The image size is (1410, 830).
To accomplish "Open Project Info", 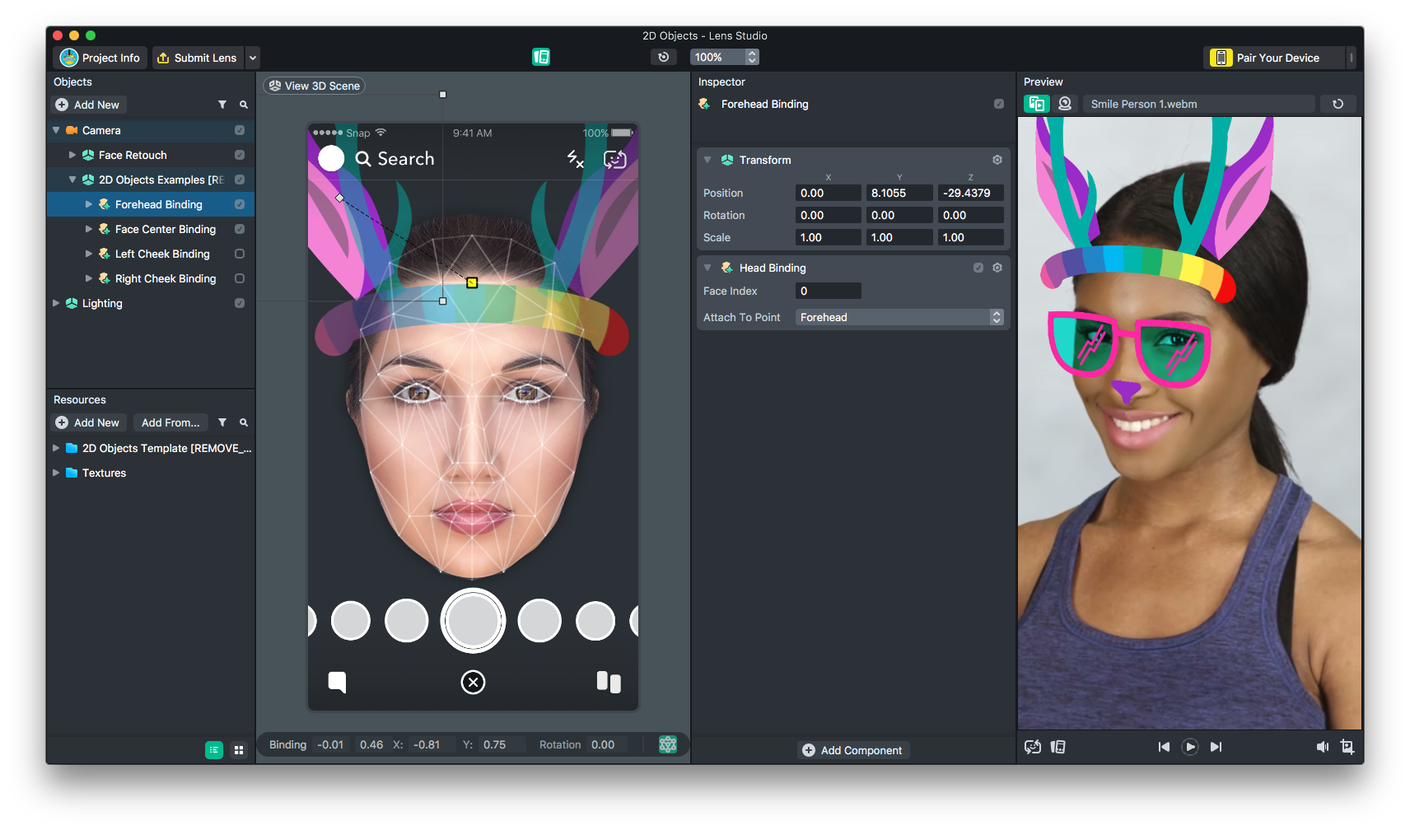I will (98, 58).
